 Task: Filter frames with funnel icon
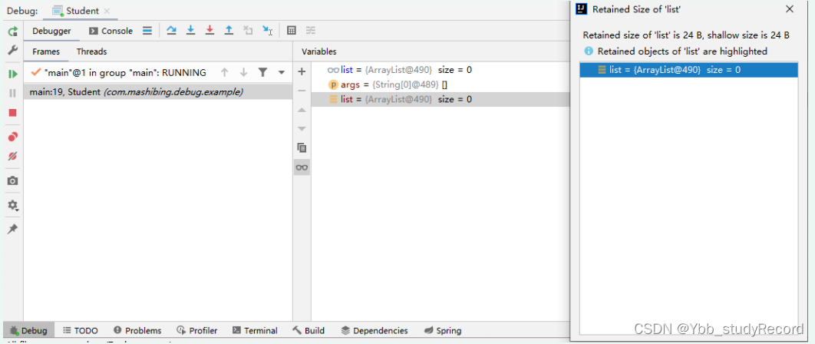point(263,73)
